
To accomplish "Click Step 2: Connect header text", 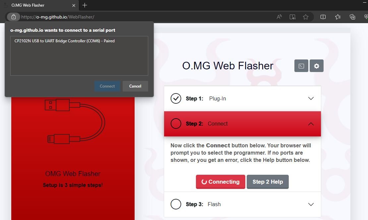I will point(207,124).
